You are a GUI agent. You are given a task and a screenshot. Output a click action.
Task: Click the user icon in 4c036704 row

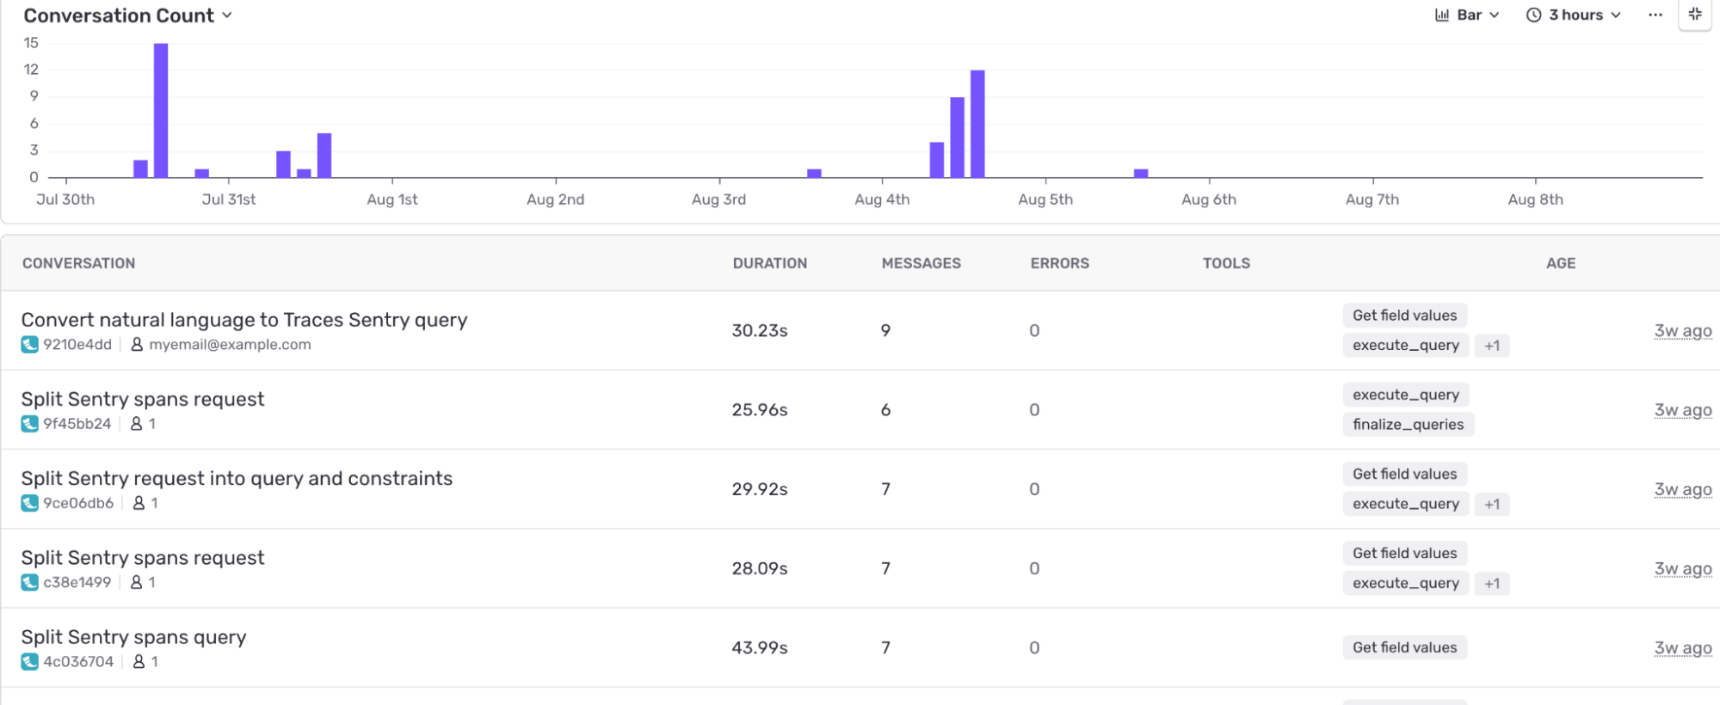[139, 661]
